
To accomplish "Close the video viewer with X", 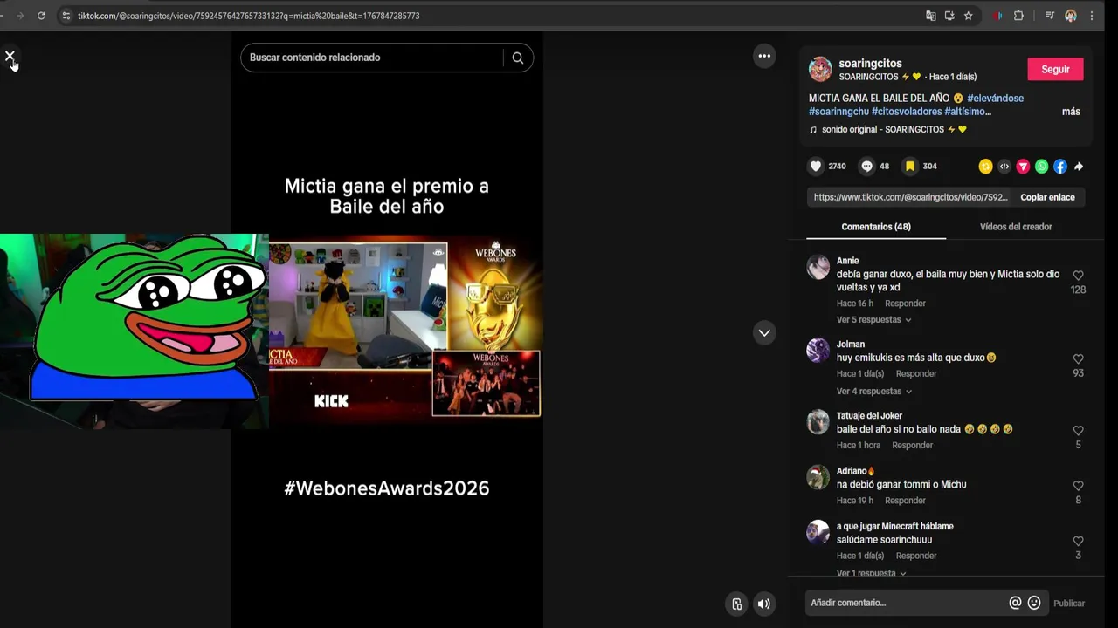I will 10,57.
